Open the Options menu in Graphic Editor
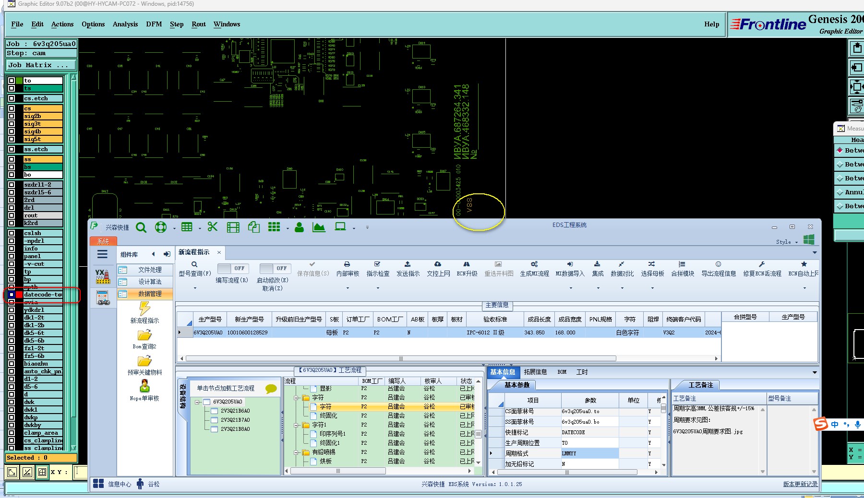This screenshot has width=864, height=498. 93,24
